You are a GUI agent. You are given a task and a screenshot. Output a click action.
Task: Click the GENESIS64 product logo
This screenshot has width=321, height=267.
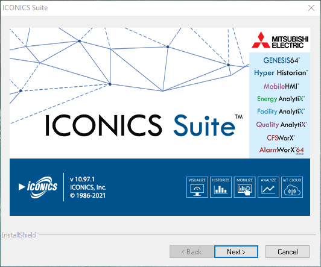(282, 60)
